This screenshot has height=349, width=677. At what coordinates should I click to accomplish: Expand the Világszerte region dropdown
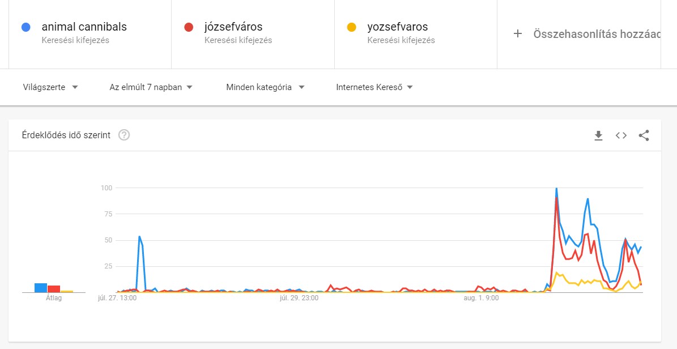tap(50, 87)
